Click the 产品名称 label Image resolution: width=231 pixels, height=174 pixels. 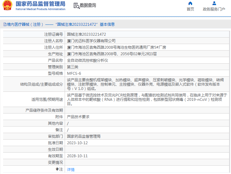point(56,60)
